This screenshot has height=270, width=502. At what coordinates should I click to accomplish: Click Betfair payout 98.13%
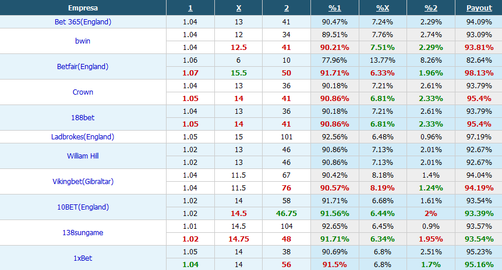(479, 73)
